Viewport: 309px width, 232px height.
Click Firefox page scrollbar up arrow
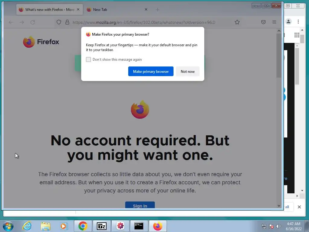pyautogui.click(x=279, y=31)
